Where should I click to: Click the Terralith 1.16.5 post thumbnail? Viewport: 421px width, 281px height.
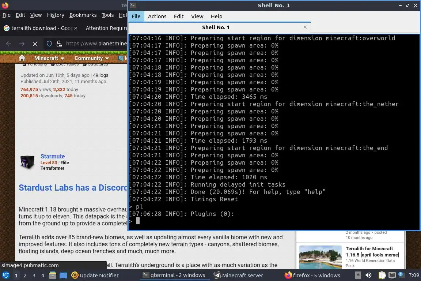[320, 257]
